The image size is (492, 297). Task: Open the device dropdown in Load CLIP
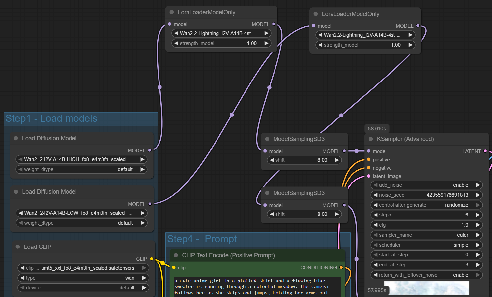point(83,288)
